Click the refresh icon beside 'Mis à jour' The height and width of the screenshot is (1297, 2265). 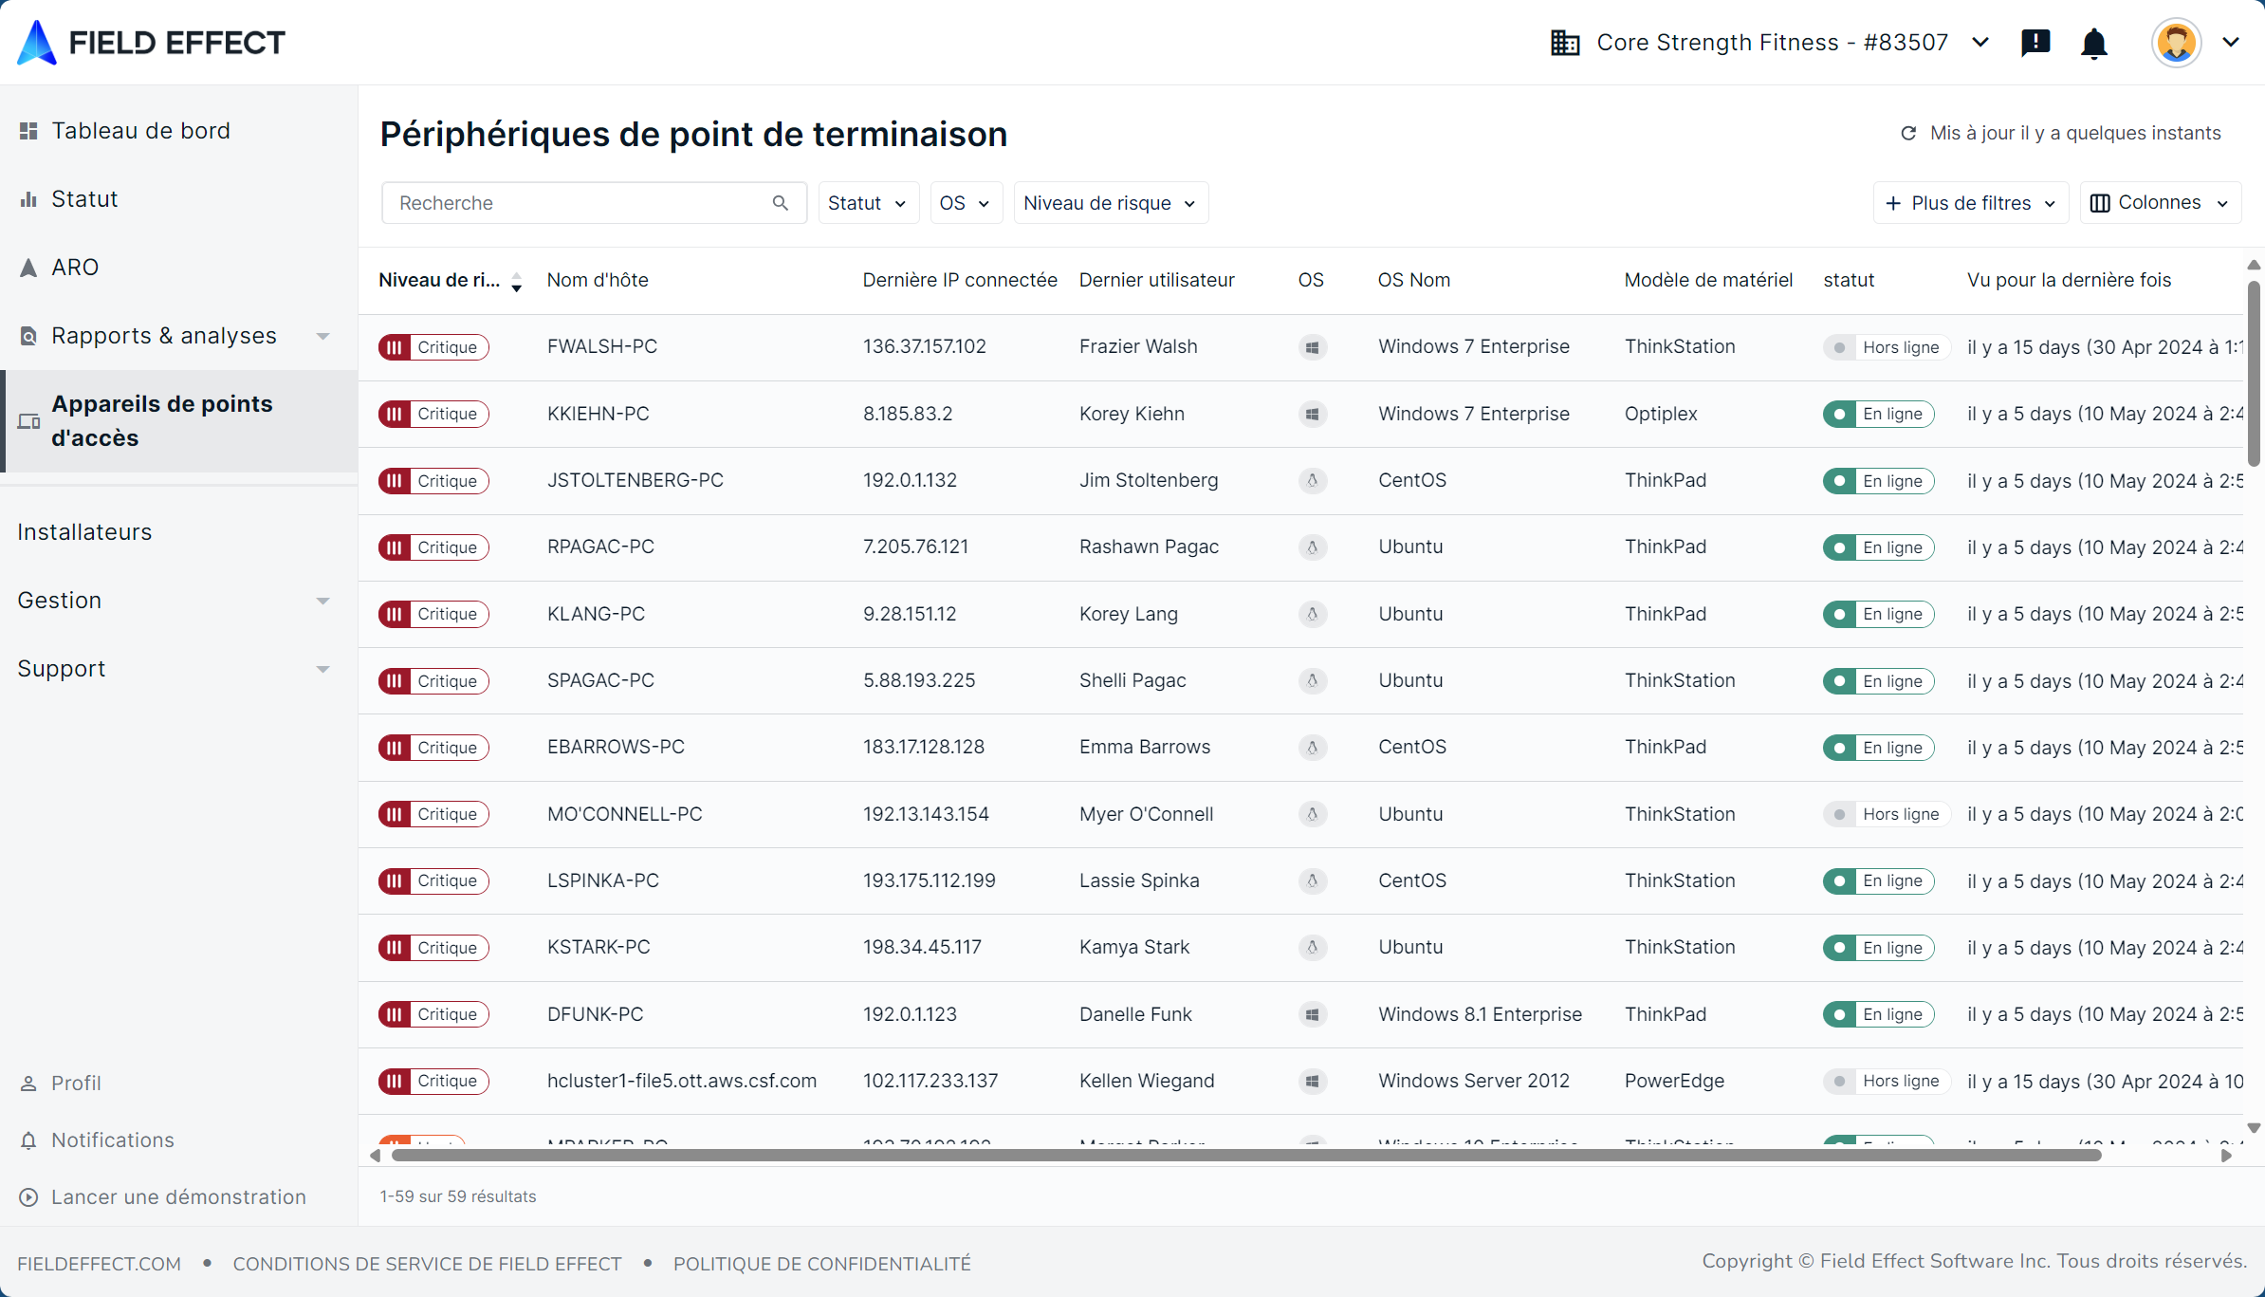pyautogui.click(x=1908, y=134)
